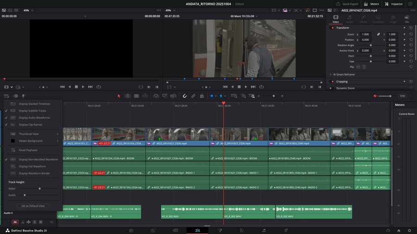Open flag color dropdown arrow
The width and height of the screenshot is (417, 234).
215,96
